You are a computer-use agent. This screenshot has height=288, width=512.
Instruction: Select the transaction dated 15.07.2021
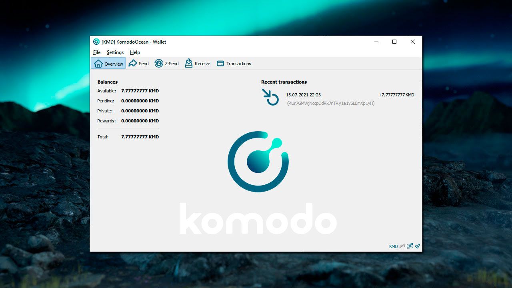[303, 95]
